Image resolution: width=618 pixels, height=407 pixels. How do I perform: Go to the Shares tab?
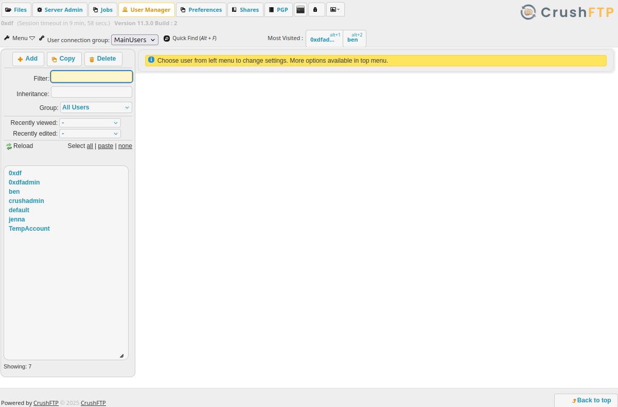coord(245,10)
